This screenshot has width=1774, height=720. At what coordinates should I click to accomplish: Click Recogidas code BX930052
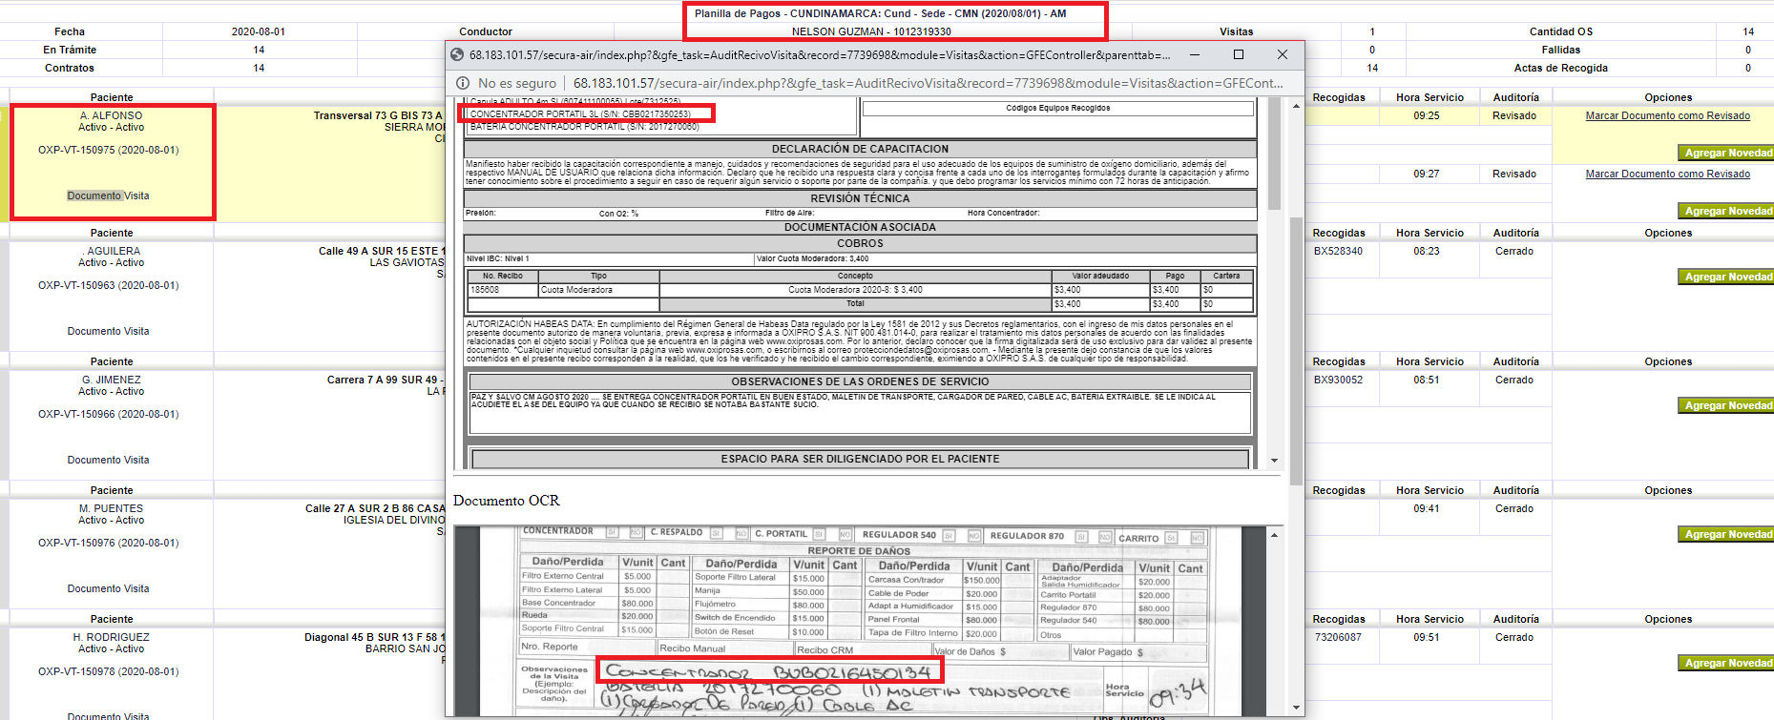[x=1338, y=380]
